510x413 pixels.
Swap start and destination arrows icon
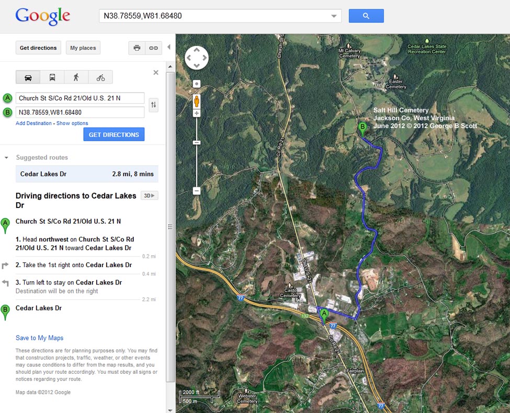click(x=153, y=105)
